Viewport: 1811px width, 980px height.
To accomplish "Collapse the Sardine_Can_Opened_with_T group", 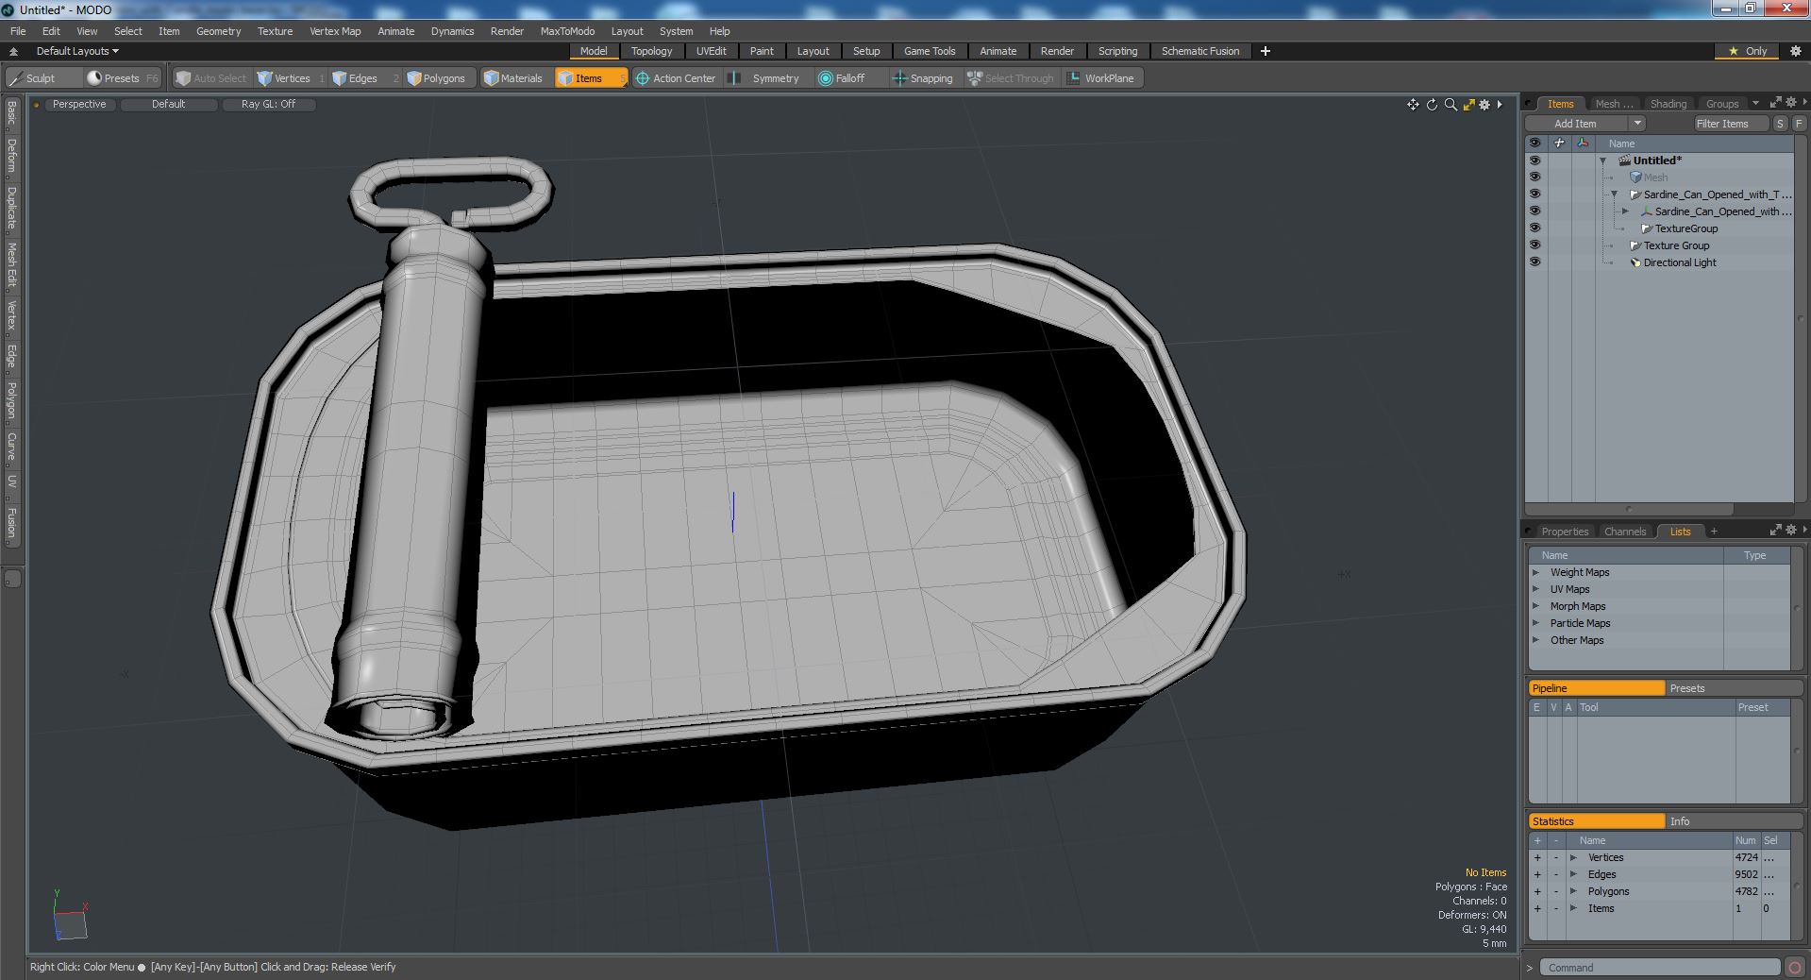I will 1614,194.
